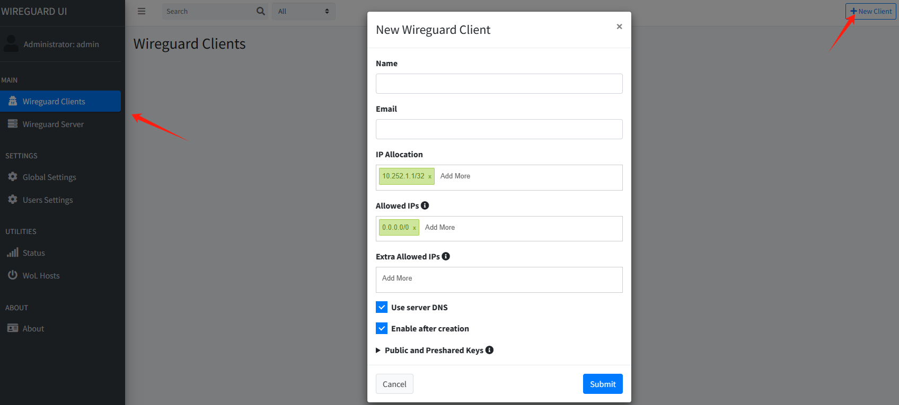The image size is (899, 405).
Task: Open the Status utilities page
Action: click(33, 253)
